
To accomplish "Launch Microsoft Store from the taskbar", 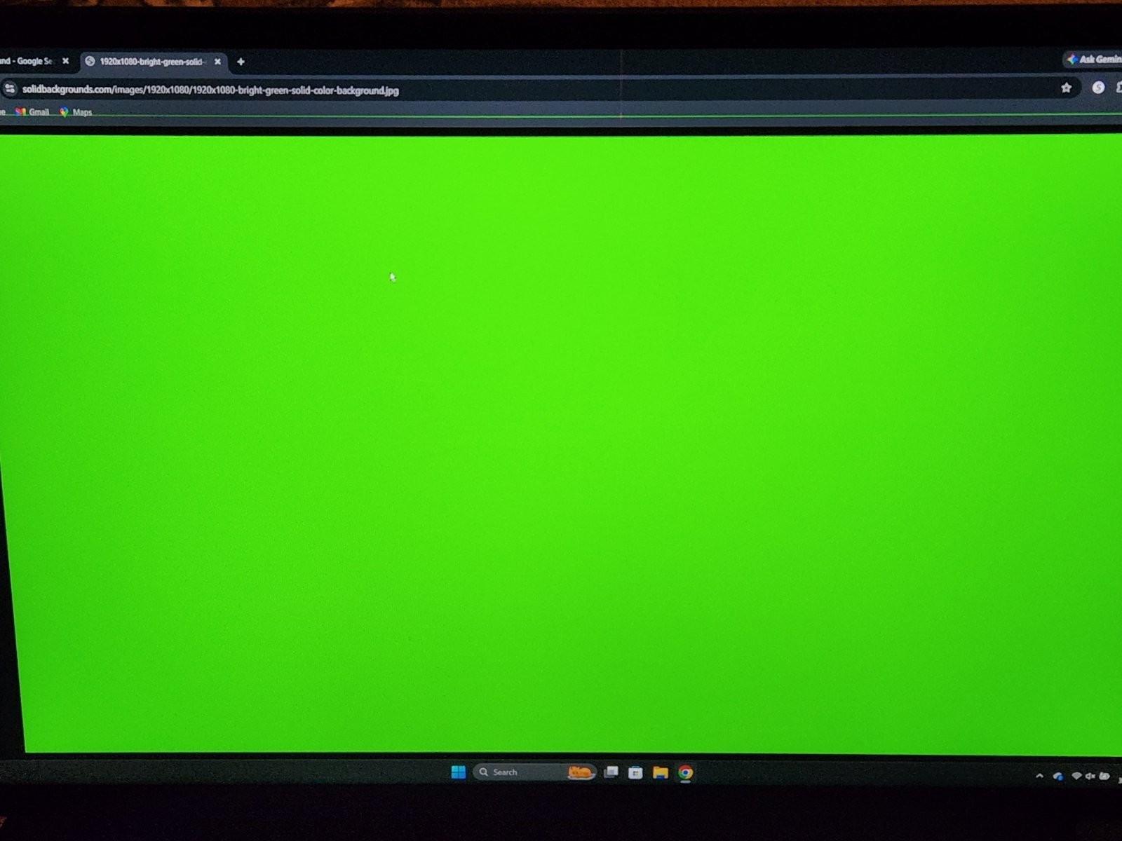I will (x=635, y=772).
